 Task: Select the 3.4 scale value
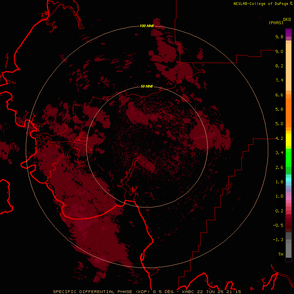(x=279, y=153)
